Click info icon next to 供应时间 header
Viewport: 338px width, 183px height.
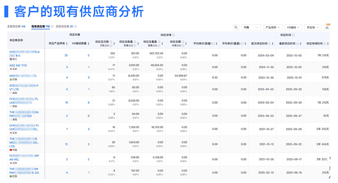click(x=293, y=35)
